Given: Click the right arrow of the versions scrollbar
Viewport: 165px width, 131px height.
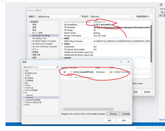Looking at the screenshot, I should pyautogui.click(x=128, y=109).
